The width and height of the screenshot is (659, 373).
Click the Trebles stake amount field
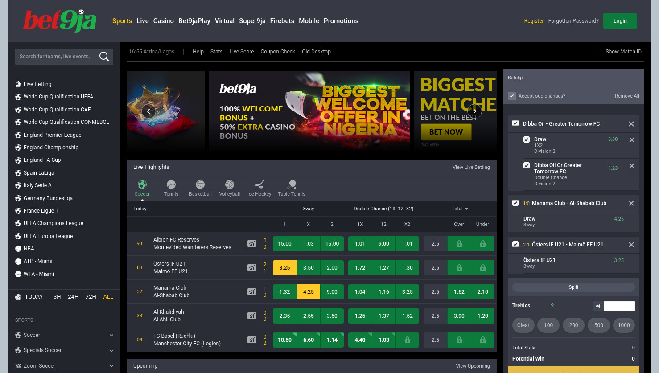click(619, 306)
